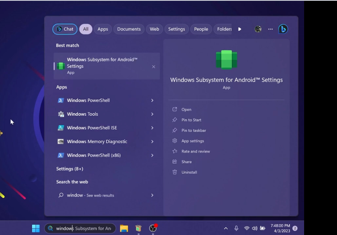
Task: Remove best match with X button
Action: pyautogui.click(x=153, y=67)
